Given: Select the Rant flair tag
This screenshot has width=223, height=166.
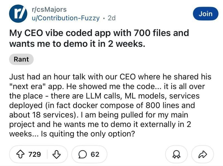Looking at the screenshot, I should [x=21, y=59].
